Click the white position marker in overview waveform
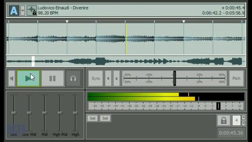The height and width of the screenshot is (142, 252). 33,61
